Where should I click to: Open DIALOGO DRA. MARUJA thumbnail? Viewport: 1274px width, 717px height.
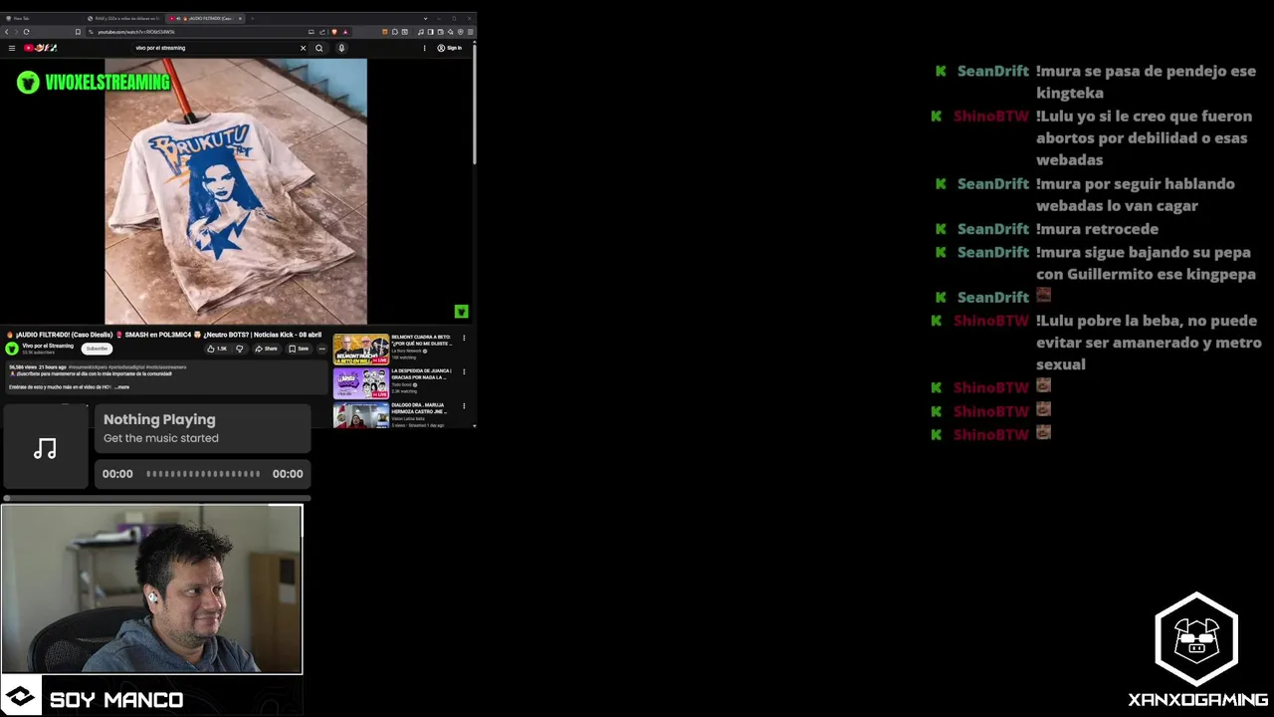point(361,415)
